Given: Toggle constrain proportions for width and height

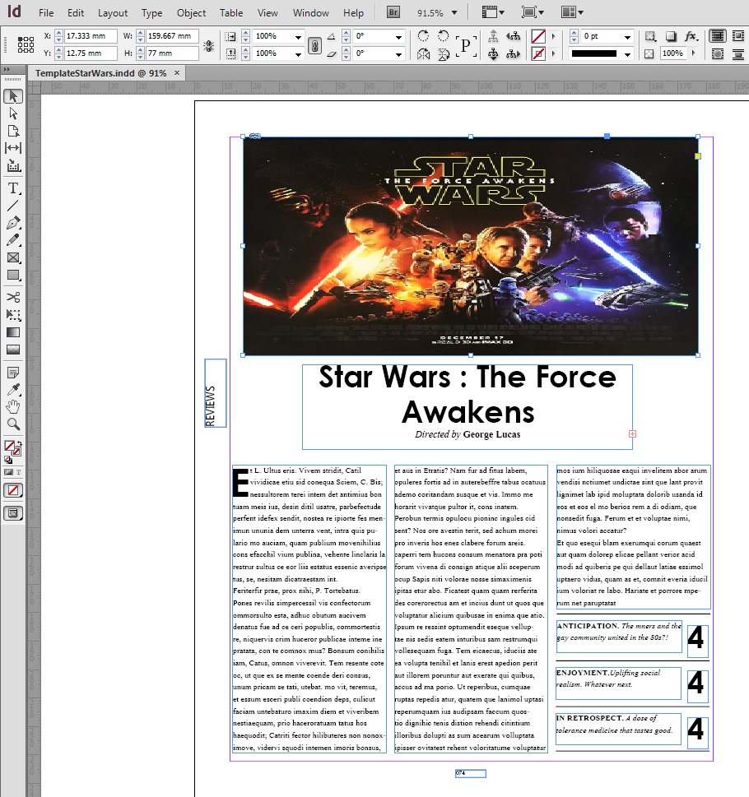Looking at the screenshot, I should 208,45.
